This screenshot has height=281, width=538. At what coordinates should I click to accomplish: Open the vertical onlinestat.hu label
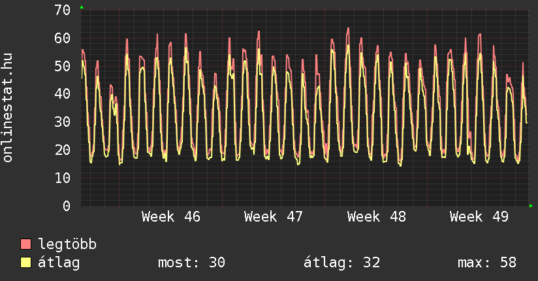[8, 108]
